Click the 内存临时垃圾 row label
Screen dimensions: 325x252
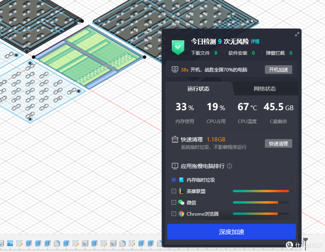[x=201, y=180]
